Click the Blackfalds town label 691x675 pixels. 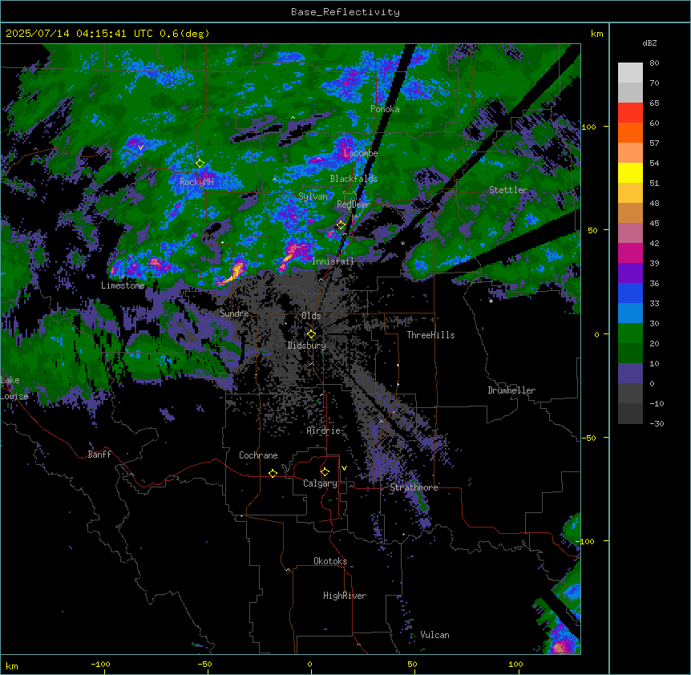pos(354,179)
